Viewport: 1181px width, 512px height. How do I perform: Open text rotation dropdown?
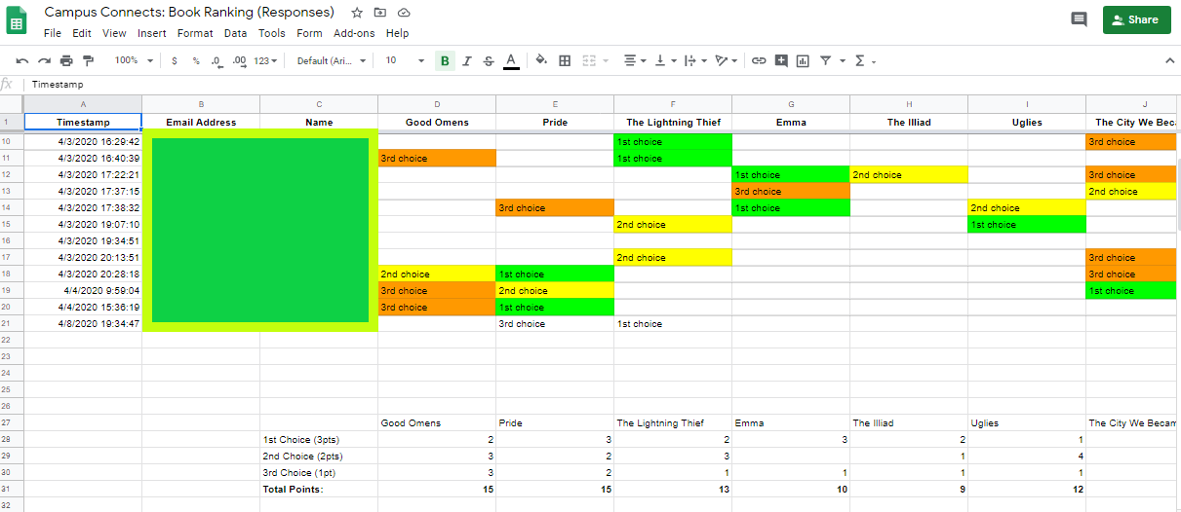726,60
